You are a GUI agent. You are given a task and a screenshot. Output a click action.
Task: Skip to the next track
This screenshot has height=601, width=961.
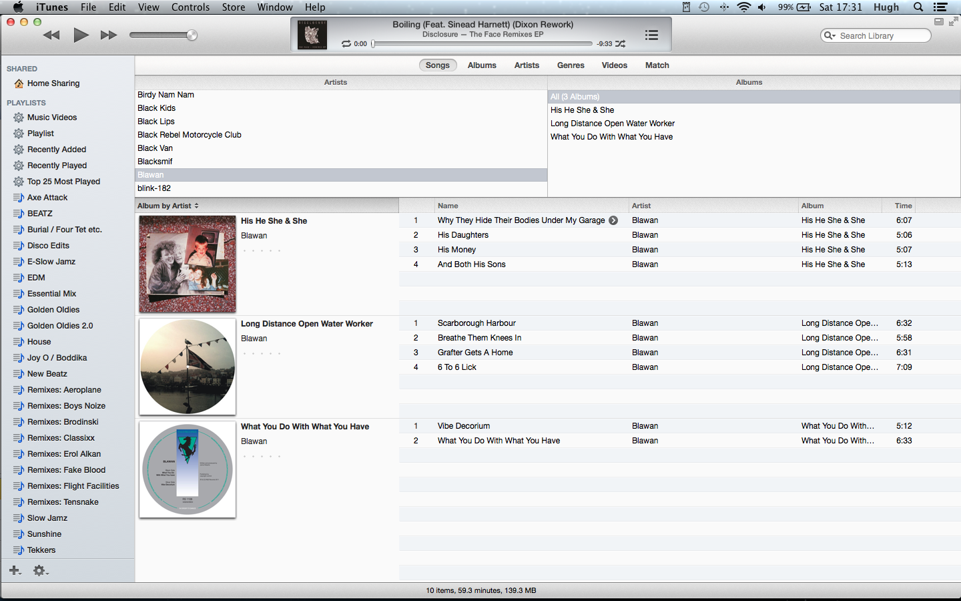coord(109,35)
